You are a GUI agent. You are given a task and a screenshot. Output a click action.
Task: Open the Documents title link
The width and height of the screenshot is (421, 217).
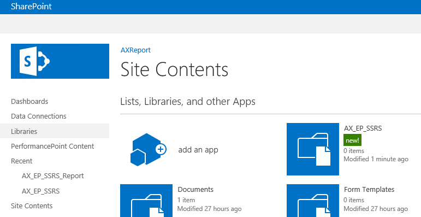tap(195, 189)
